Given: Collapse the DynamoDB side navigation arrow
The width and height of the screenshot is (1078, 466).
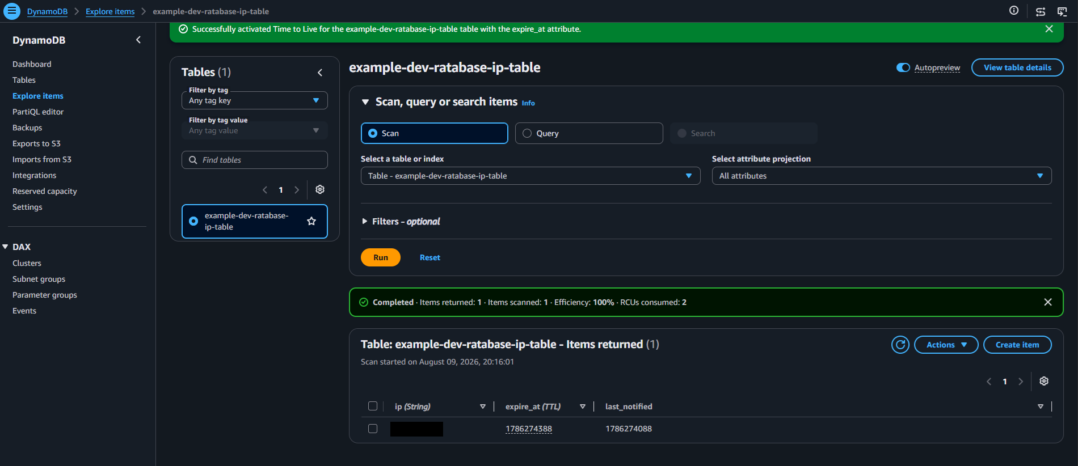Looking at the screenshot, I should click(138, 40).
